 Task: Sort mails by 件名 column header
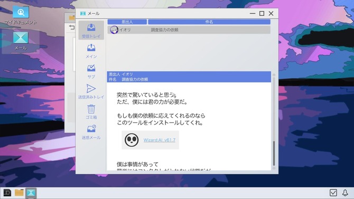point(209,22)
